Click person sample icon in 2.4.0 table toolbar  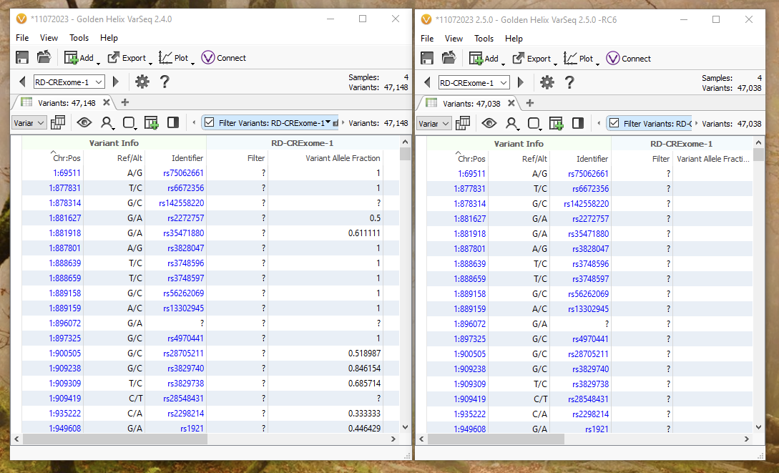107,122
